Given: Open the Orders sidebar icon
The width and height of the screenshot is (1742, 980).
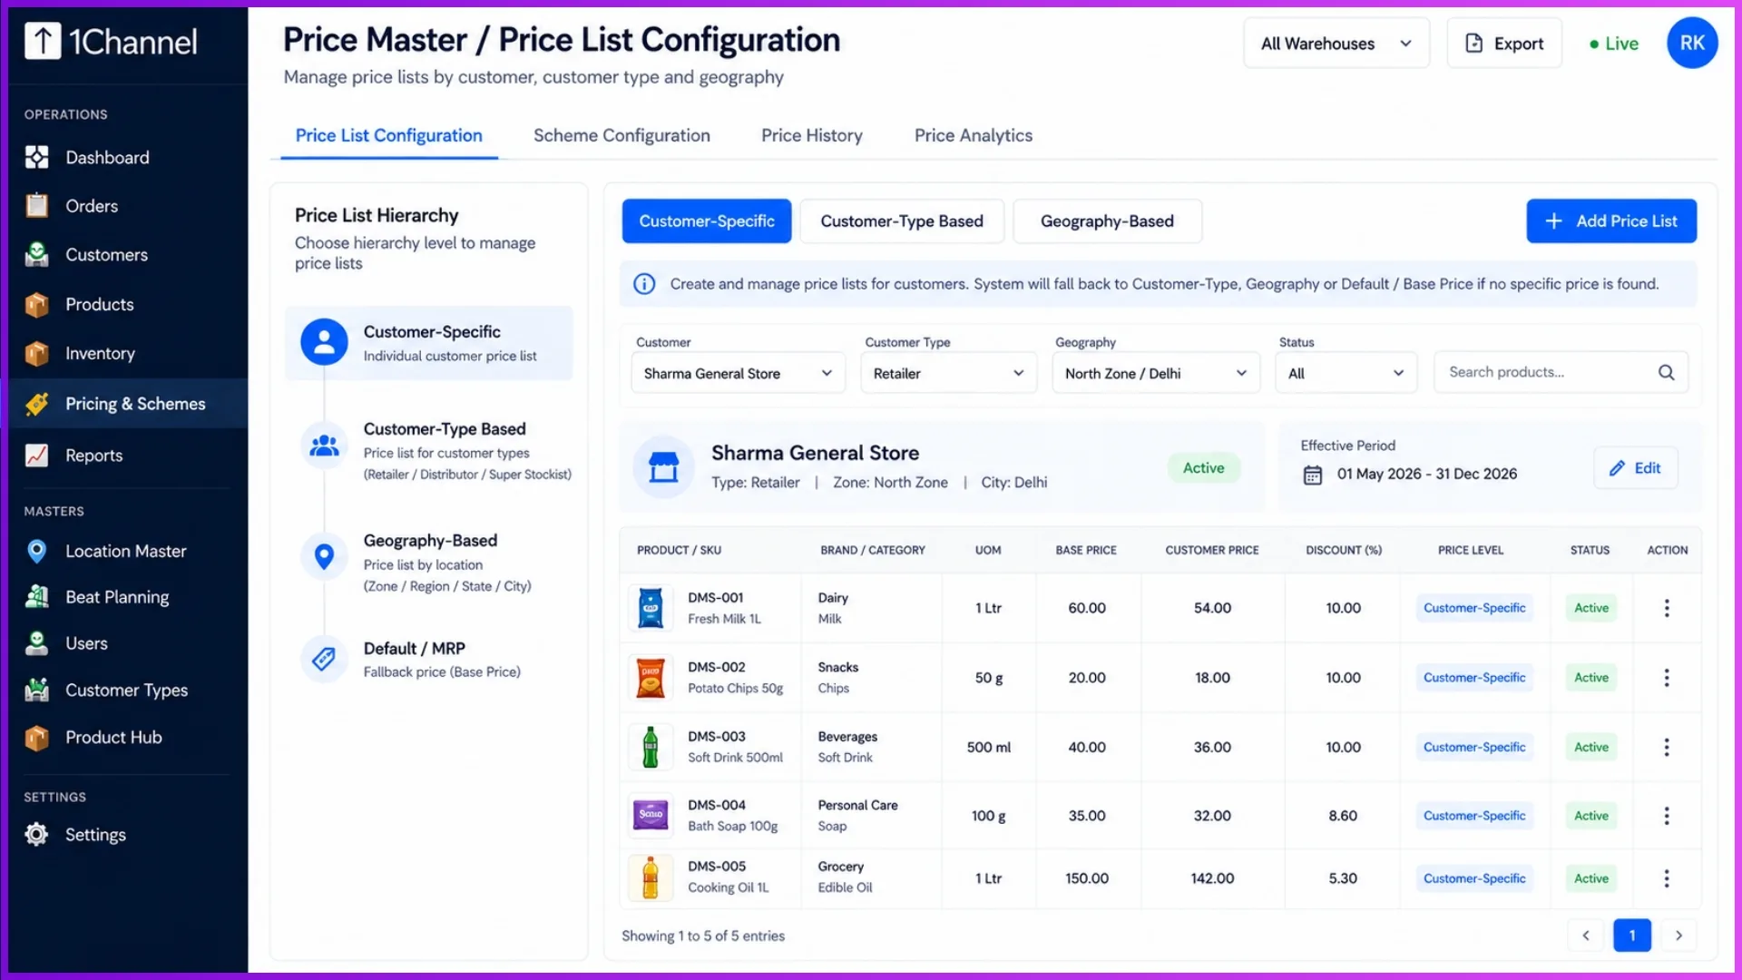Looking at the screenshot, I should click(37, 206).
